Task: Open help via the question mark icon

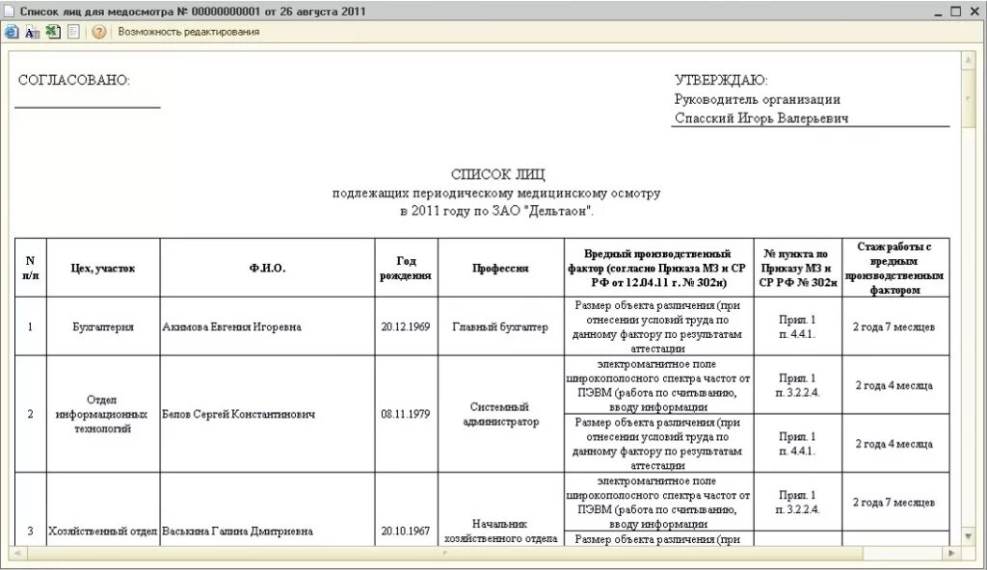Action: click(x=99, y=32)
